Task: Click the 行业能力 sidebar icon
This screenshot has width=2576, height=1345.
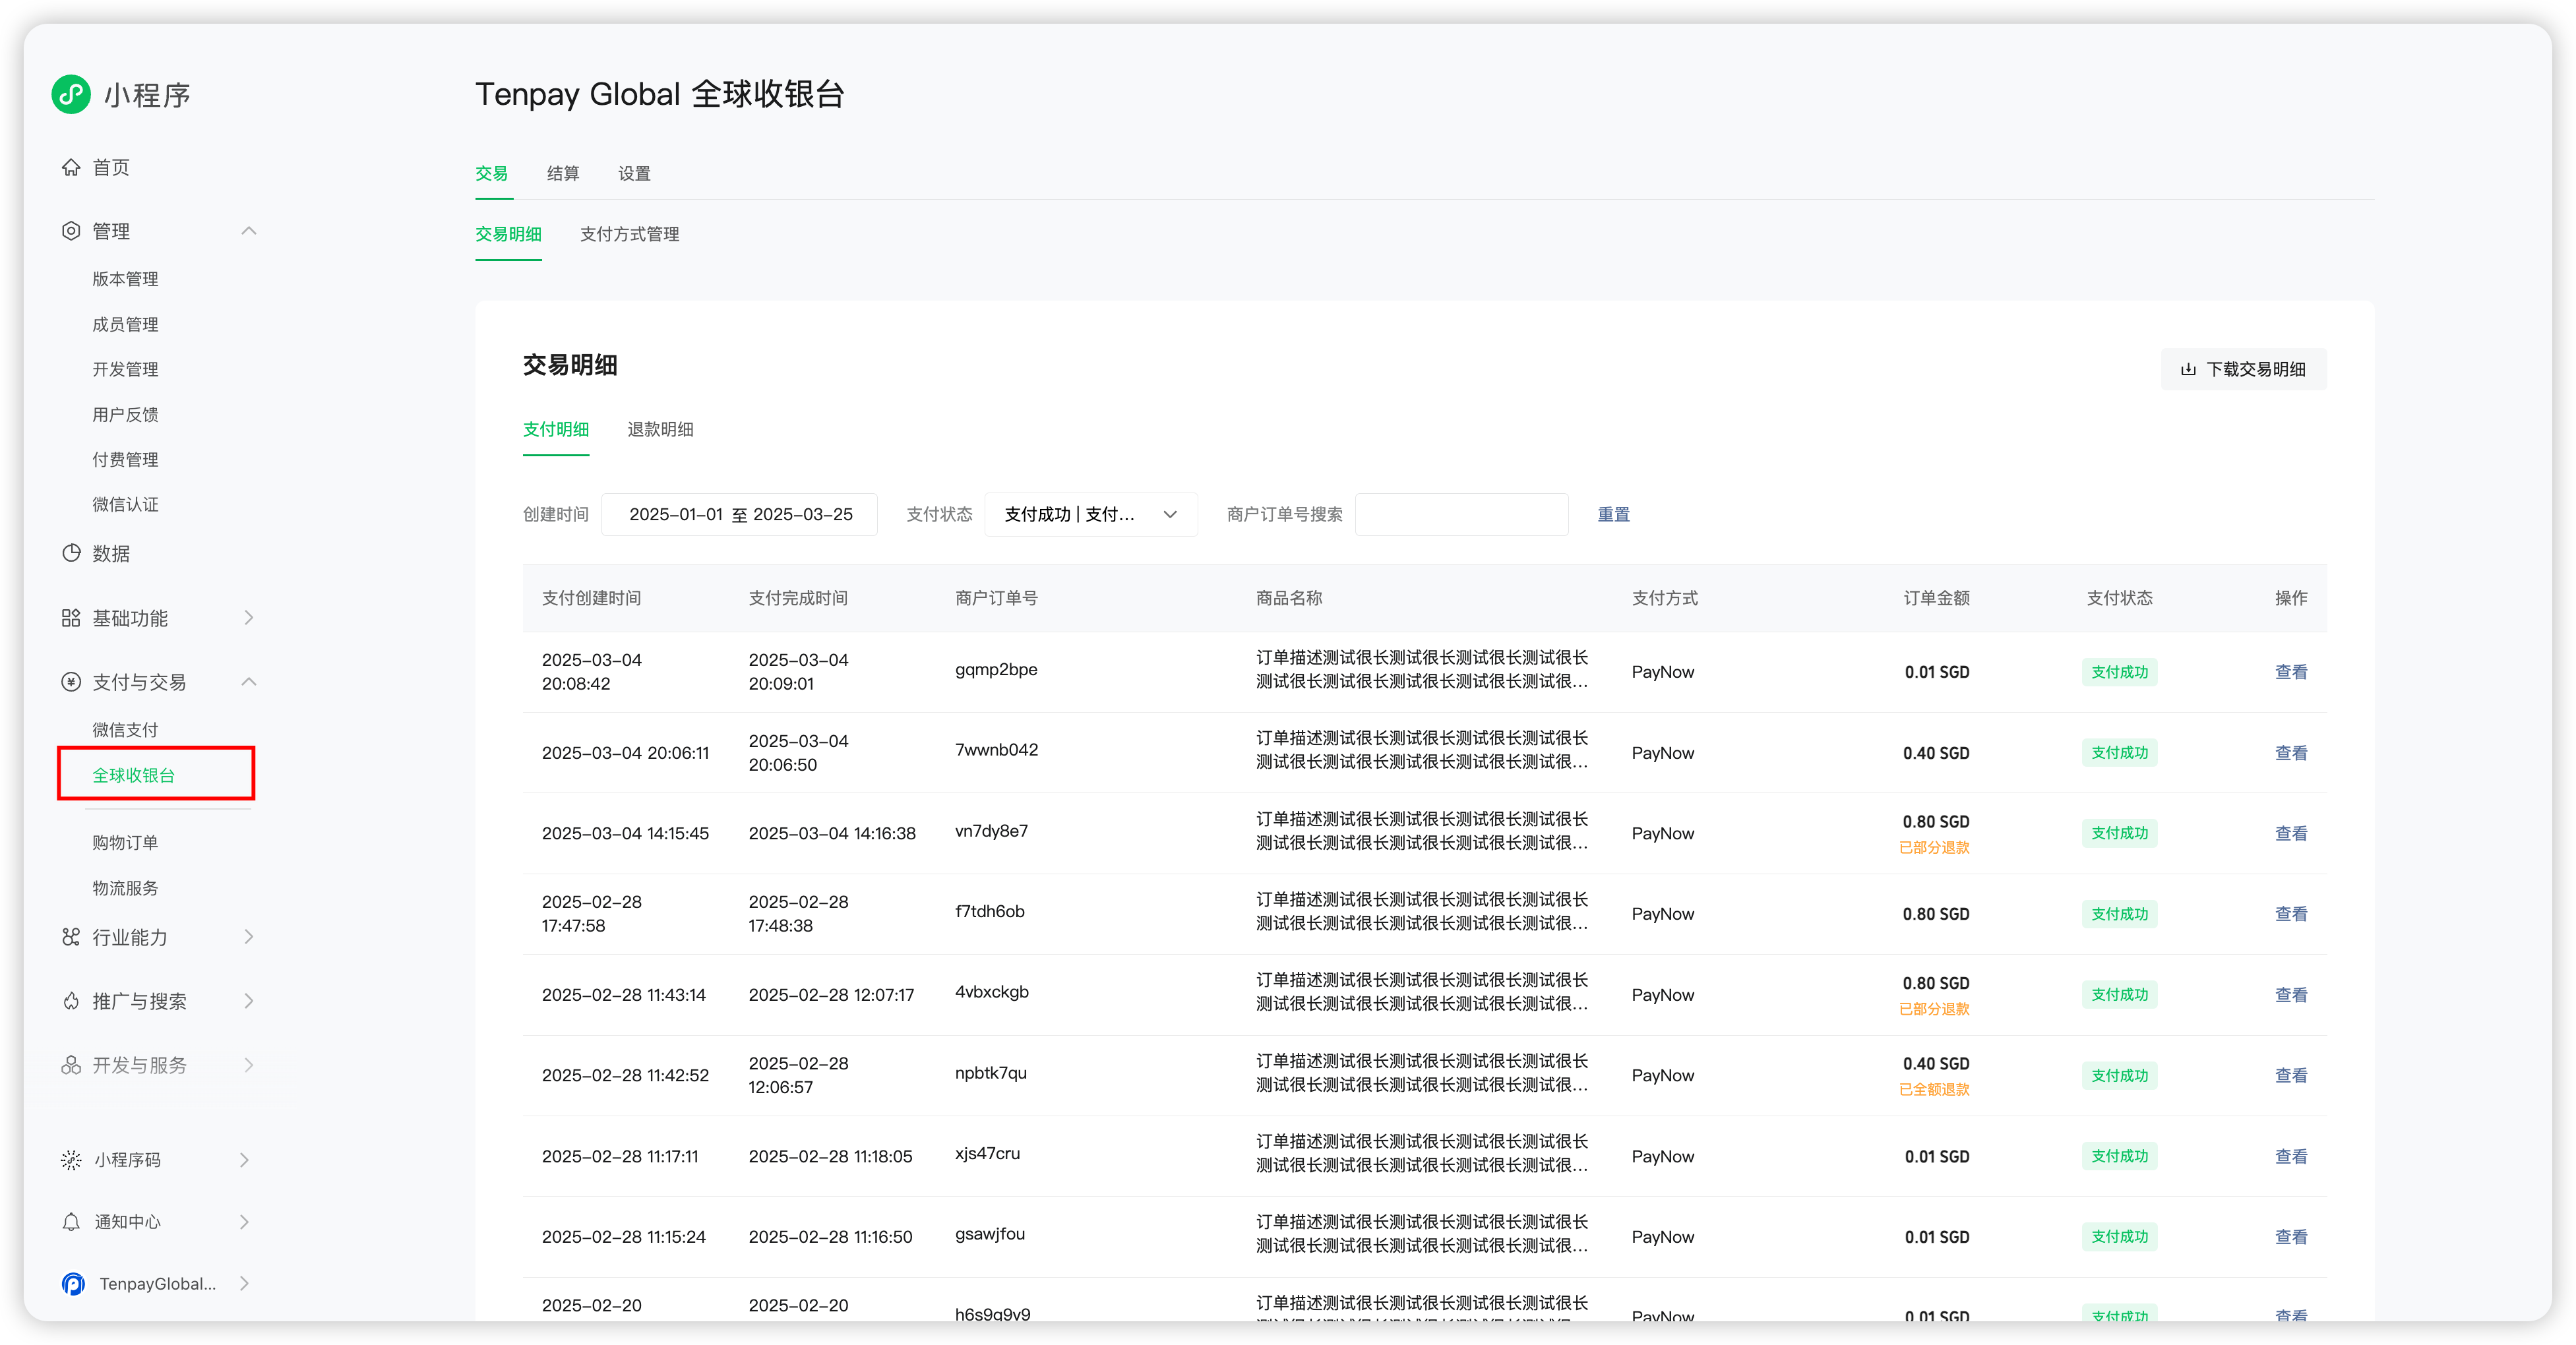Action: click(x=71, y=937)
